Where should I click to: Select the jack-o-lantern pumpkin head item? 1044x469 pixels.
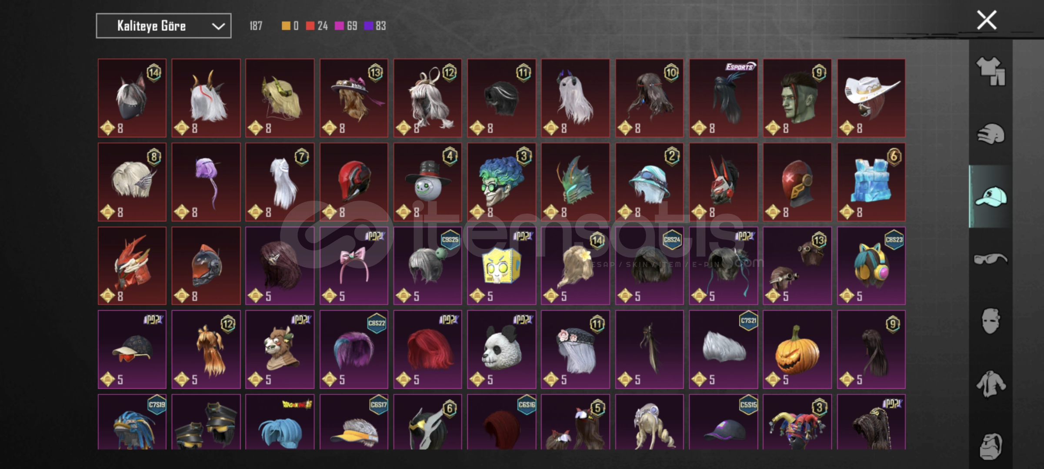click(797, 349)
